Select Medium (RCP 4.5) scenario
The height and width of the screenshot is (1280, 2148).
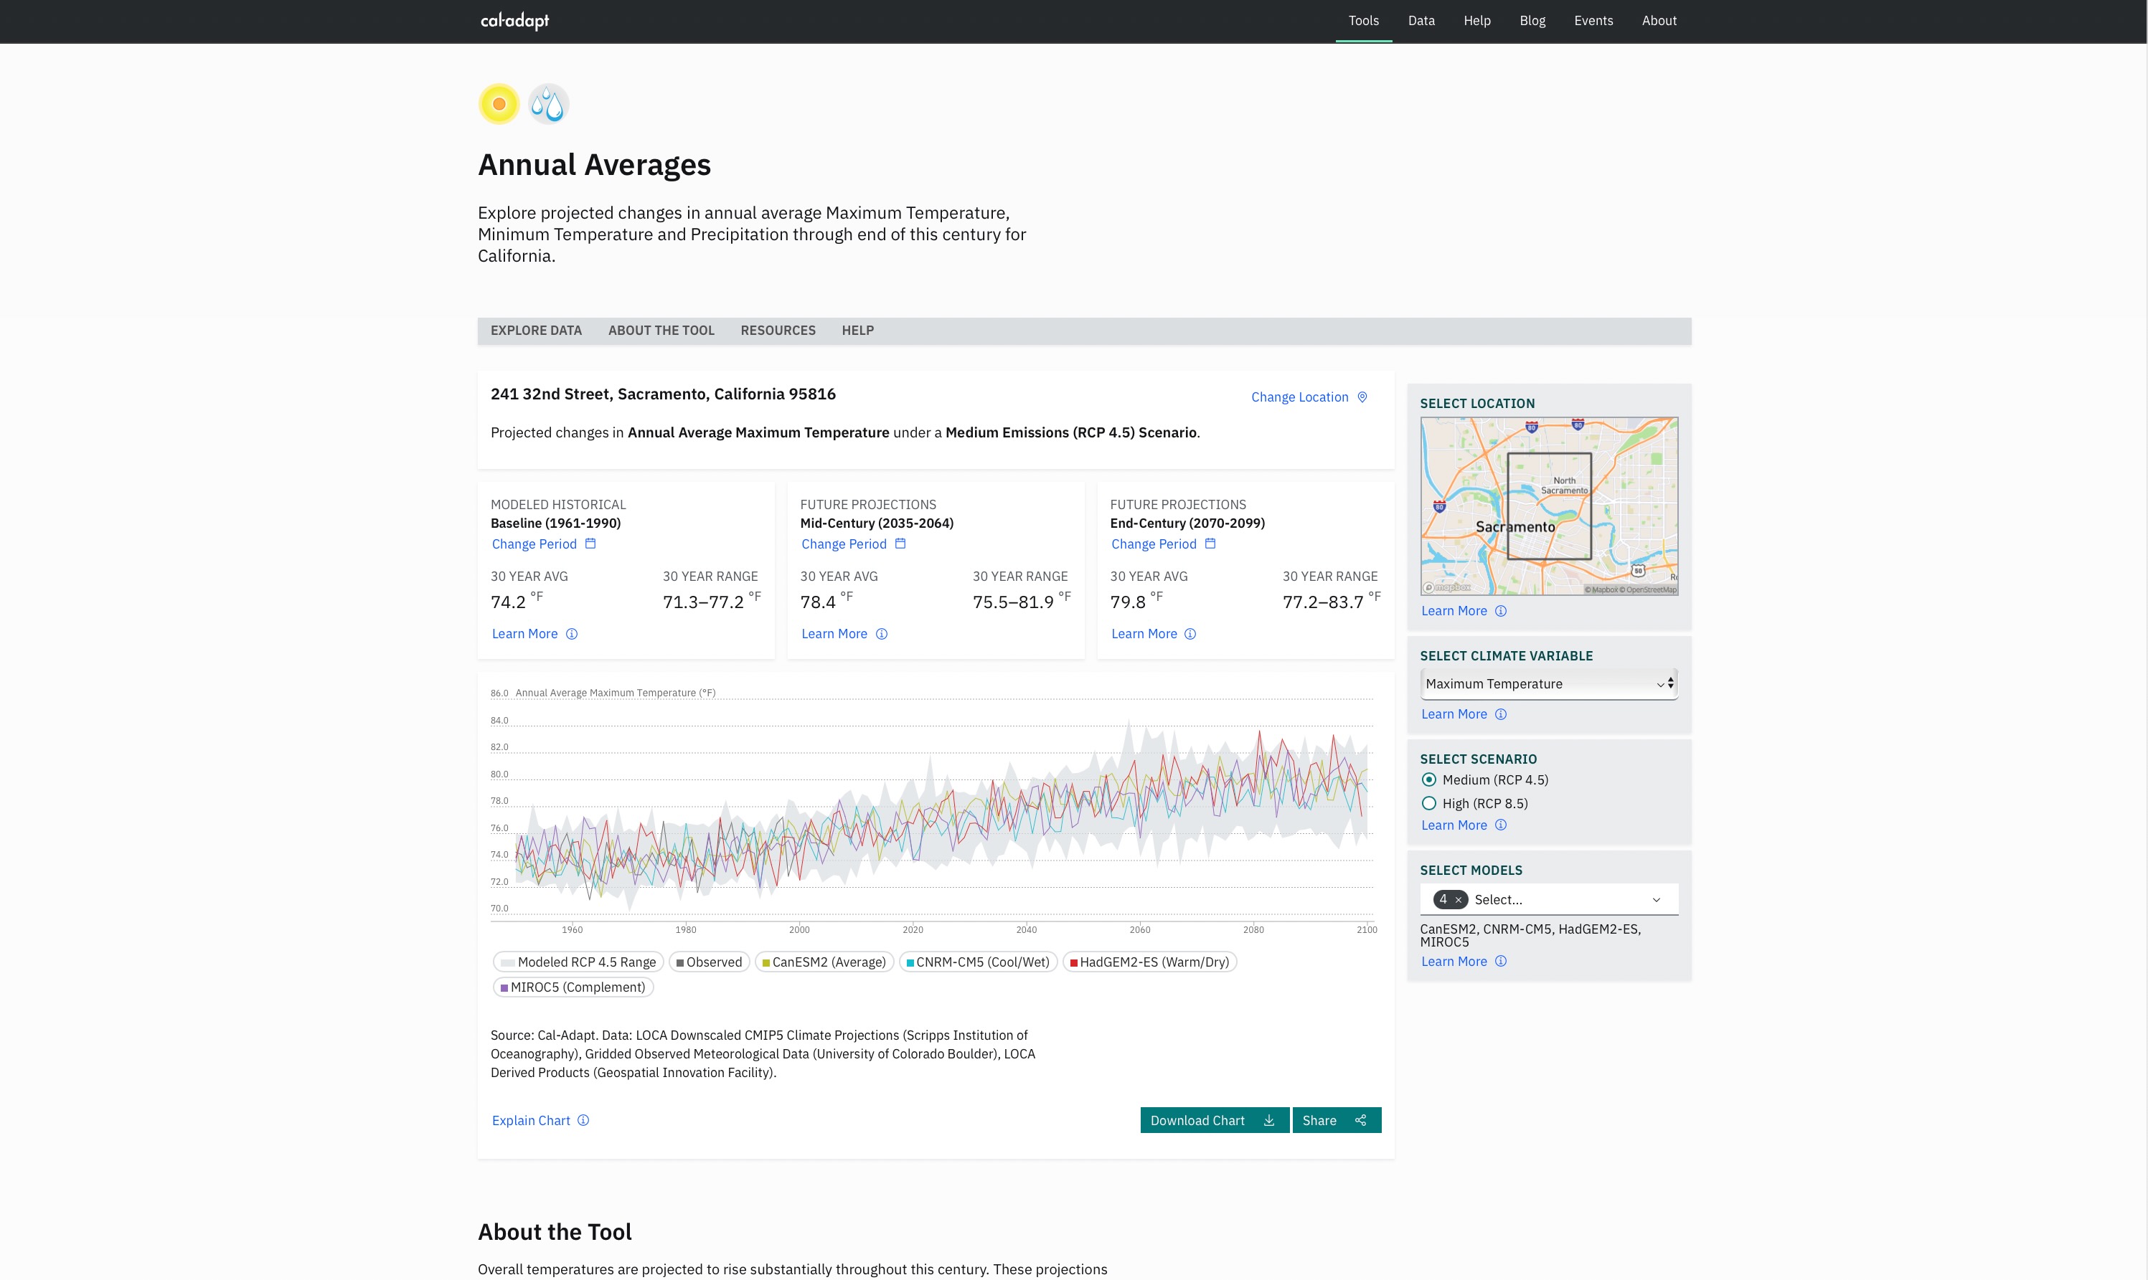click(1429, 779)
